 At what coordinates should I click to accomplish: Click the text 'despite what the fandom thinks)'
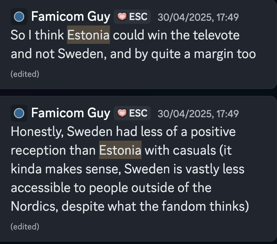pyautogui.click(x=156, y=206)
